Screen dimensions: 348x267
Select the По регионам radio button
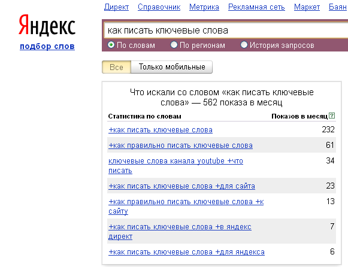click(x=174, y=45)
